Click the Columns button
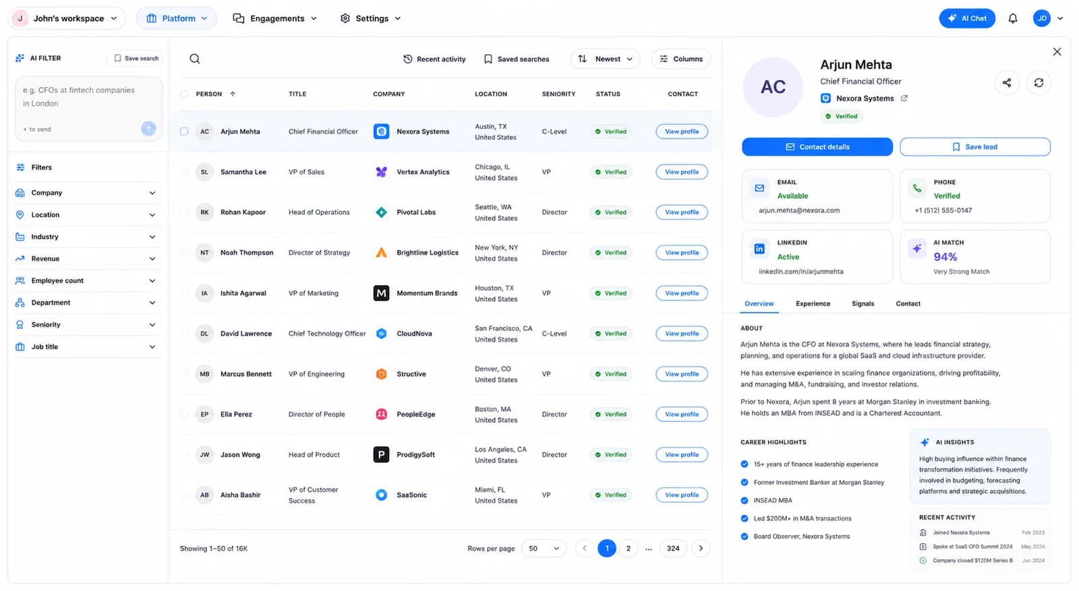Screen dimensions: 1079x591 pyautogui.click(x=681, y=59)
